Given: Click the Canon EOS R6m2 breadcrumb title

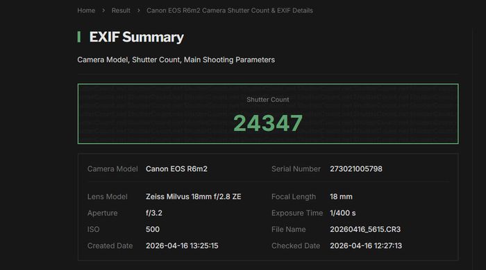Looking at the screenshot, I should click(230, 10).
